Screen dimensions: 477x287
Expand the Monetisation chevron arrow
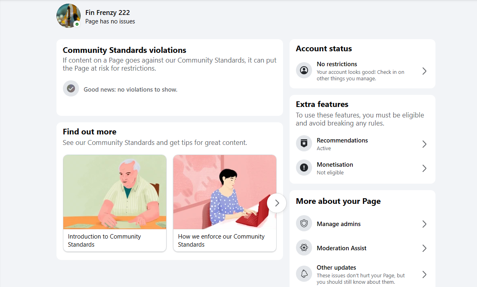(x=424, y=168)
